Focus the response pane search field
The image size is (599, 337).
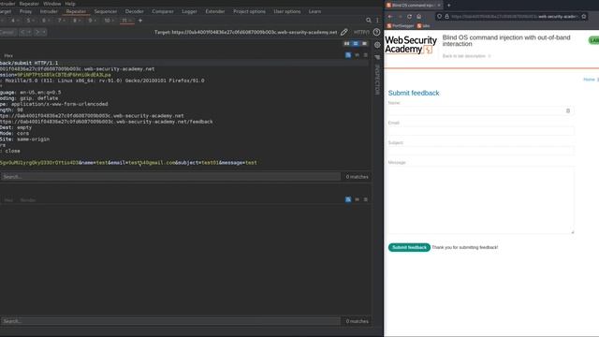click(170, 321)
